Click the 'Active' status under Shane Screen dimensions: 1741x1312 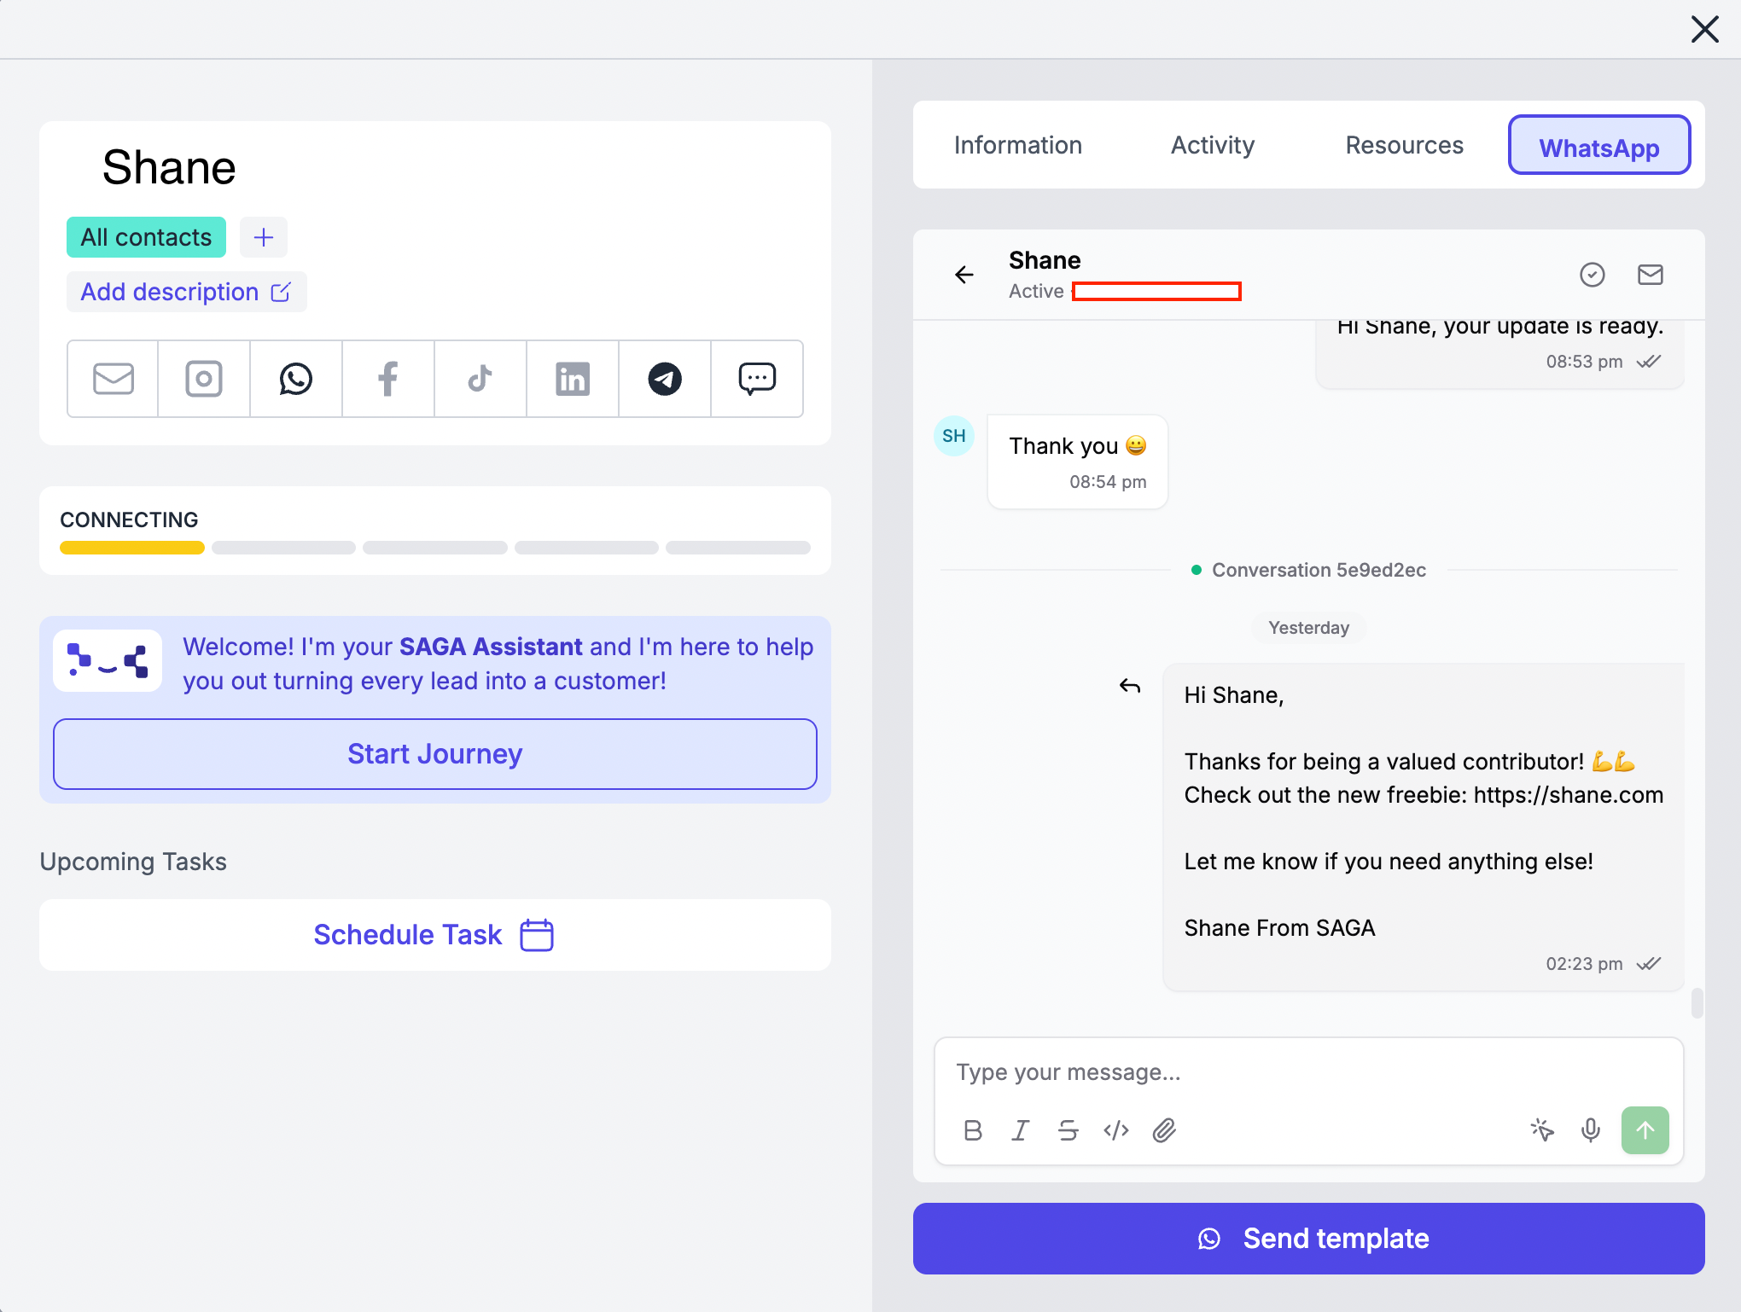click(x=1036, y=291)
